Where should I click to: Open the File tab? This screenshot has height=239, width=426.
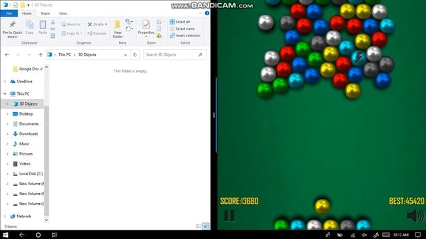[x=9, y=13]
